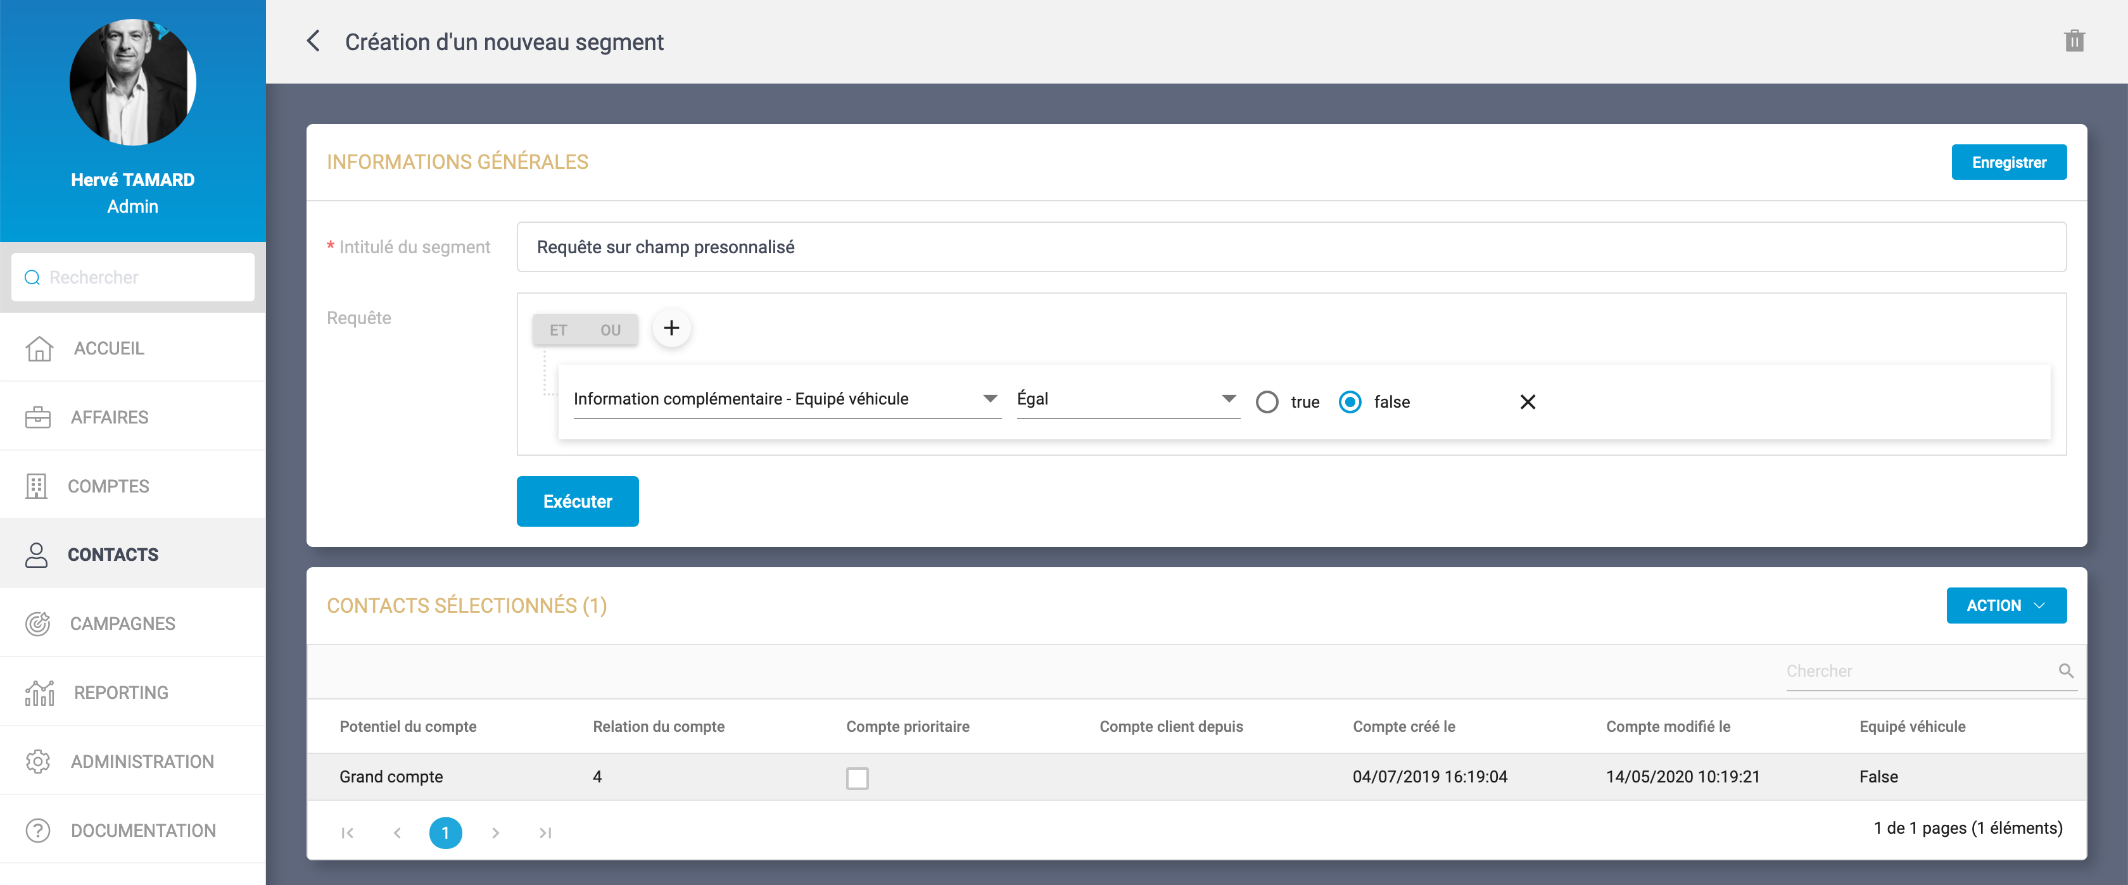Select the true radio button
The height and width of the screenshot is (885, 2128).
(x=1267, y=402)
